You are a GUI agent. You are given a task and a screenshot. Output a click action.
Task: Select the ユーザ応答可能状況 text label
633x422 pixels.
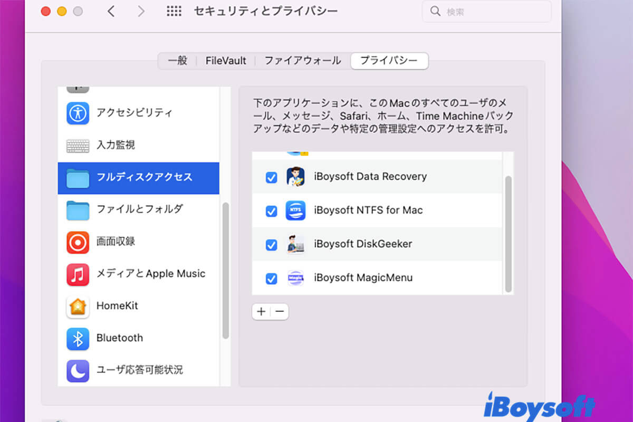pos(139,370)
